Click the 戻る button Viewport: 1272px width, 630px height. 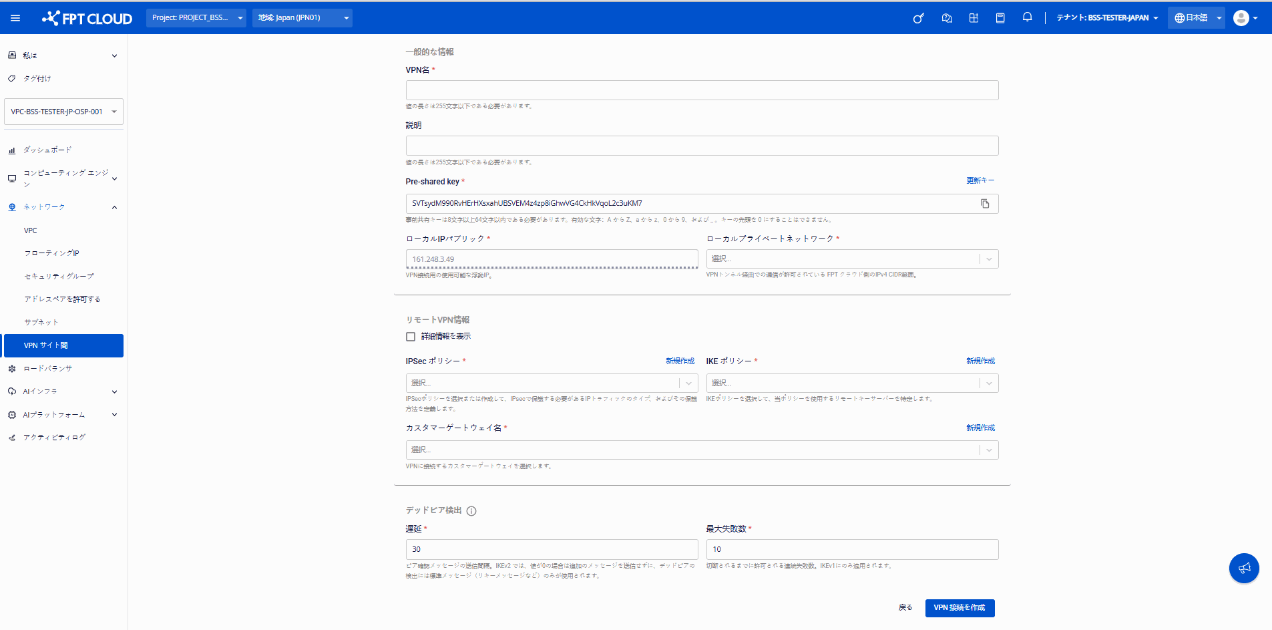coord(905,608)
